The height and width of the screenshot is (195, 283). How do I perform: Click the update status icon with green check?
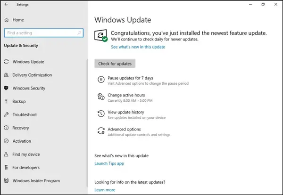coord(101,35)
